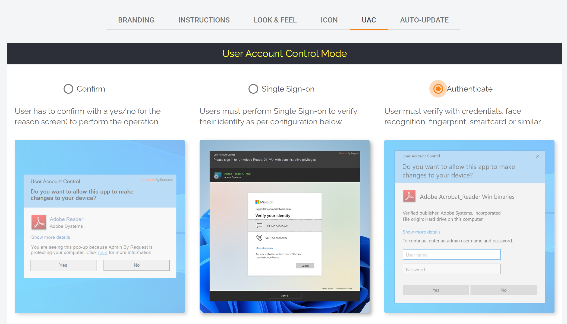The height and width of the screenshot is (324, 567).
Task: Select the Authenticate radio button
Action: tap(438, 89)
